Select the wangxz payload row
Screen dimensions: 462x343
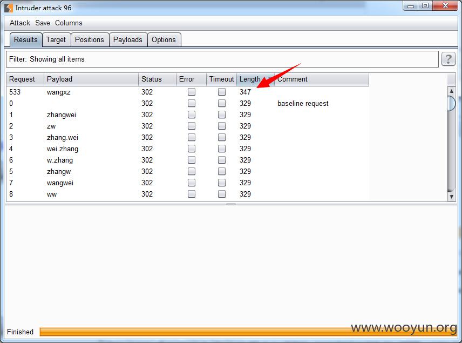click(188, 92)
